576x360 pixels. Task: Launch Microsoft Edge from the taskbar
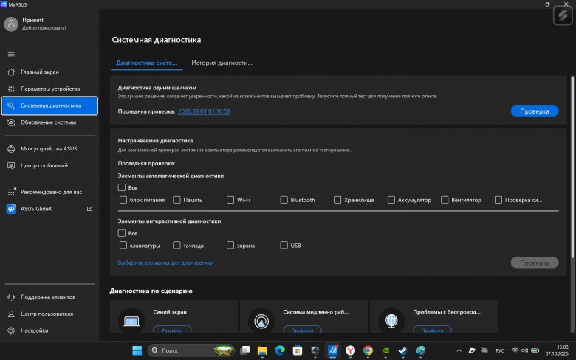point(280,351)
